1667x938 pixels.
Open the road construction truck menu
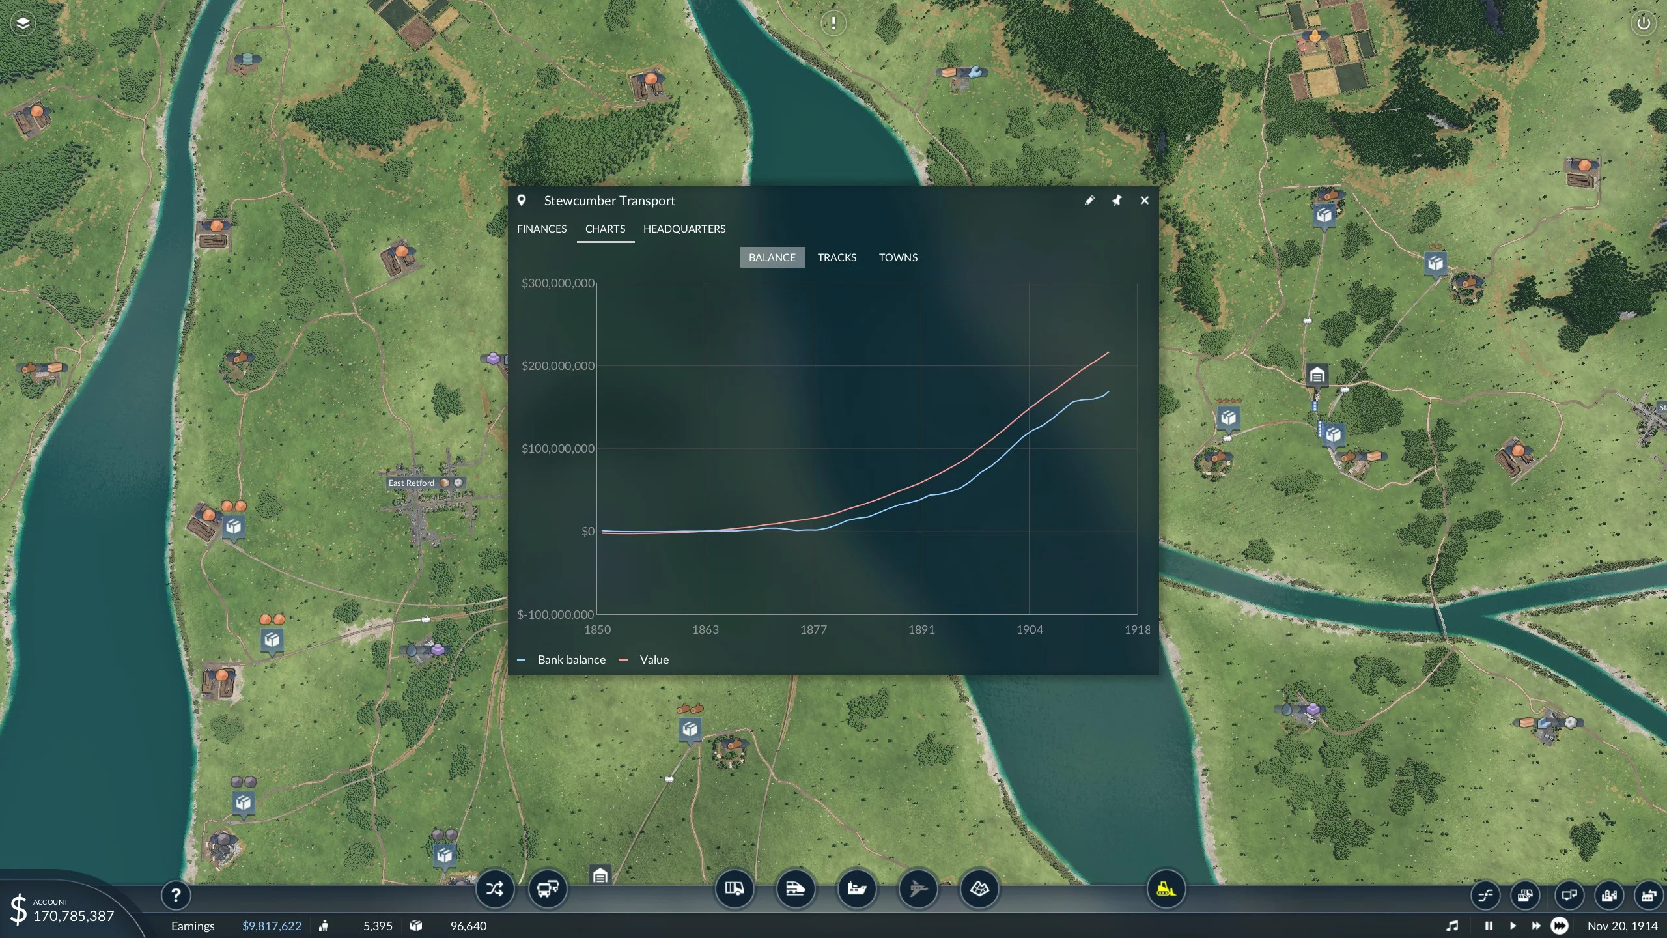735,889
